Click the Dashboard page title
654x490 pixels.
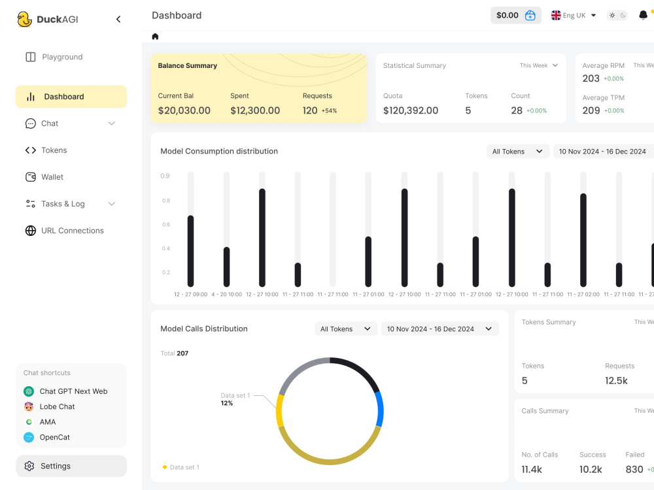(177, 16)
